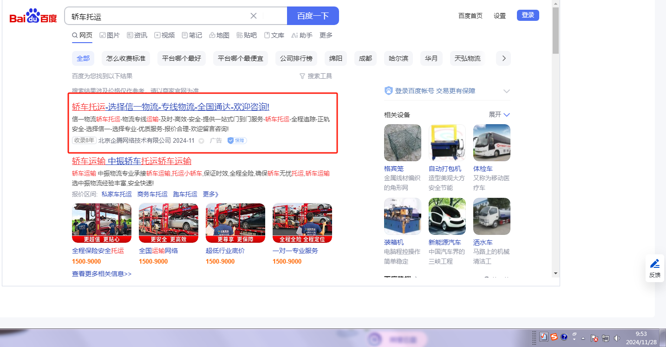Expand the login guarantee panel chevron

[x=507, y=91]
